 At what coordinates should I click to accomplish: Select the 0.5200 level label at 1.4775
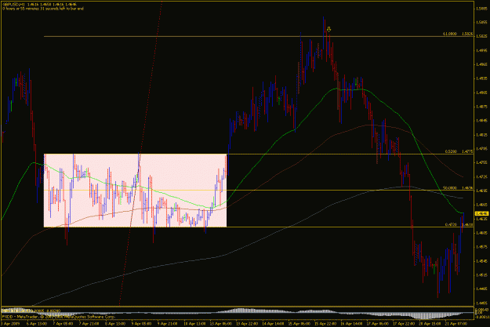click(459, 151)
